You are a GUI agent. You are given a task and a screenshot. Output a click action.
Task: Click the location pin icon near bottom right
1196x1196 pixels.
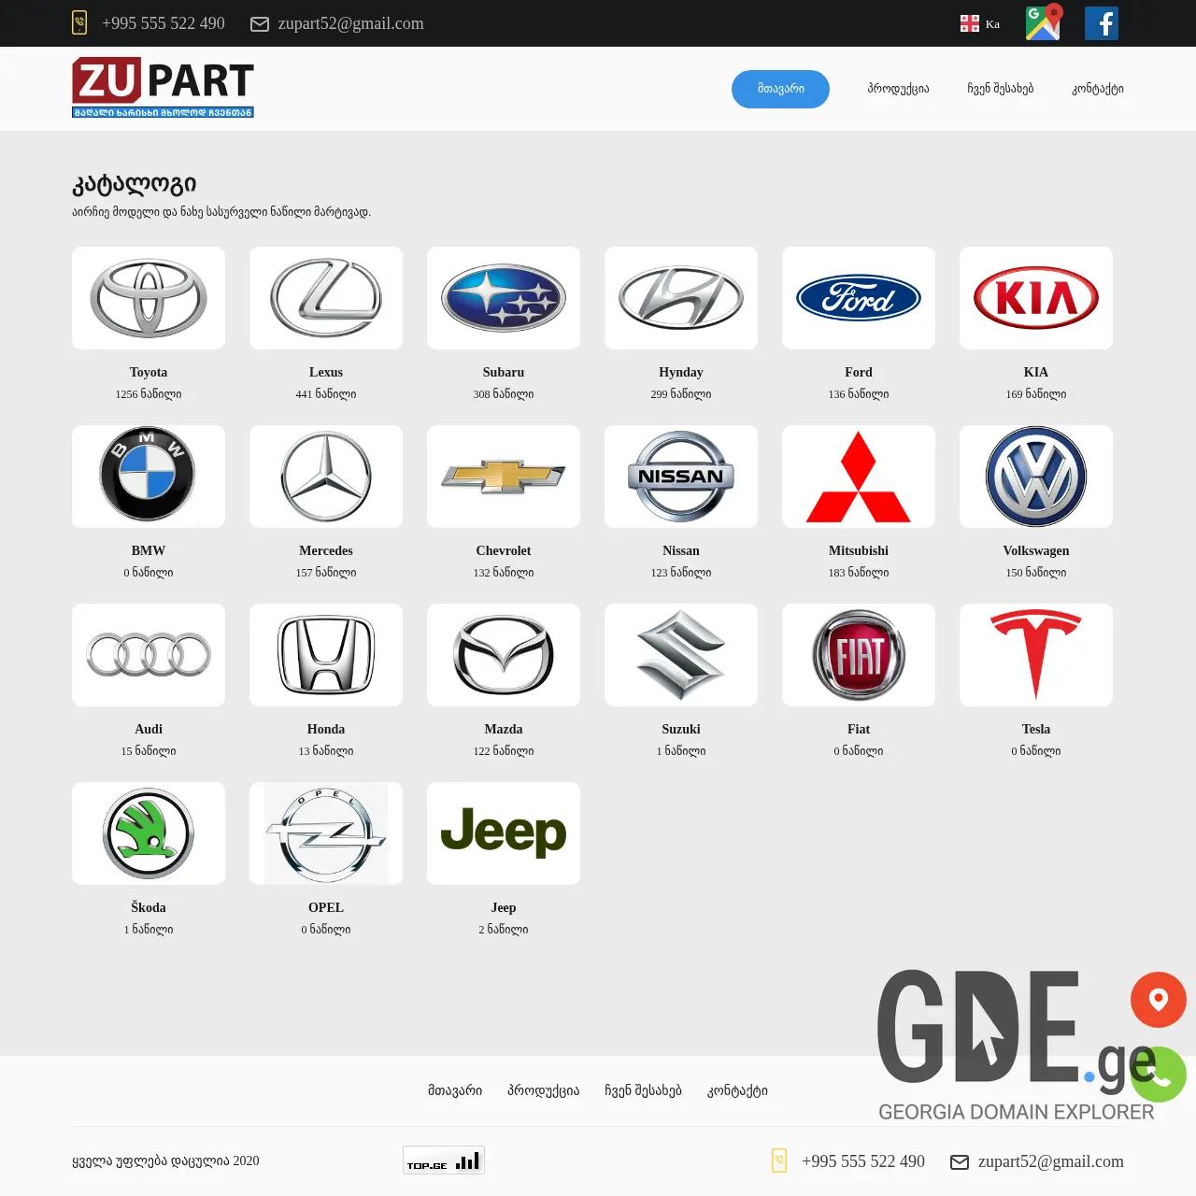coord(1158,1000)
